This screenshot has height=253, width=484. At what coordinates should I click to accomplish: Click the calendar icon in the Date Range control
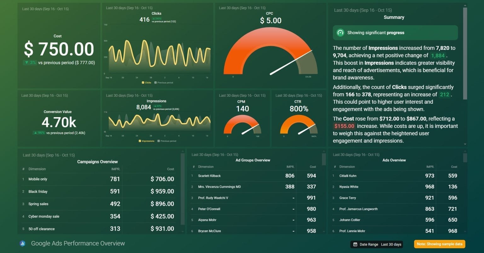355,244
